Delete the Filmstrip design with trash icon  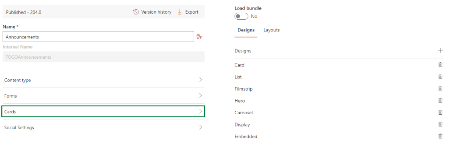tap(440, 88)
